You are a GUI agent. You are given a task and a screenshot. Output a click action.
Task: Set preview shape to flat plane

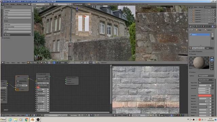(212, 58)
